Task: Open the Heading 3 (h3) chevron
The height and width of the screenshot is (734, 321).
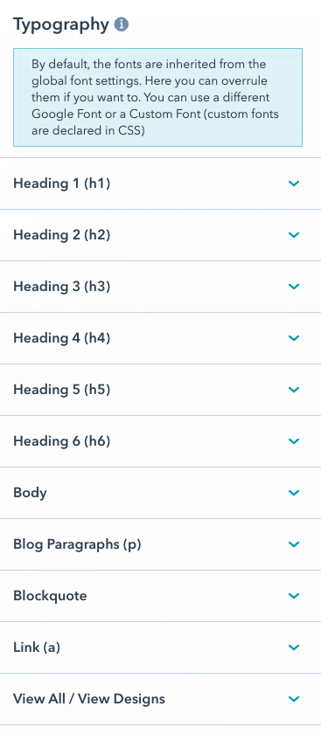Action: (x=294, y=287)
